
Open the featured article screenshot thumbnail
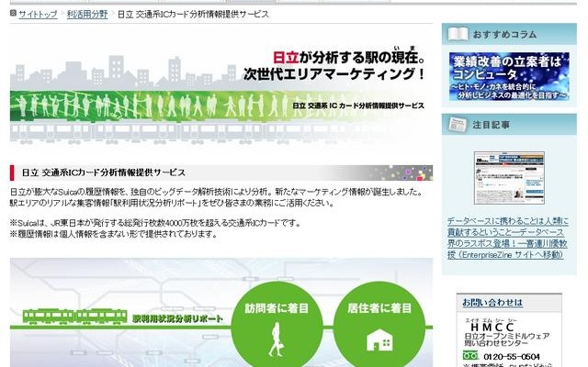pyautogui.click(x=509, y=177)
